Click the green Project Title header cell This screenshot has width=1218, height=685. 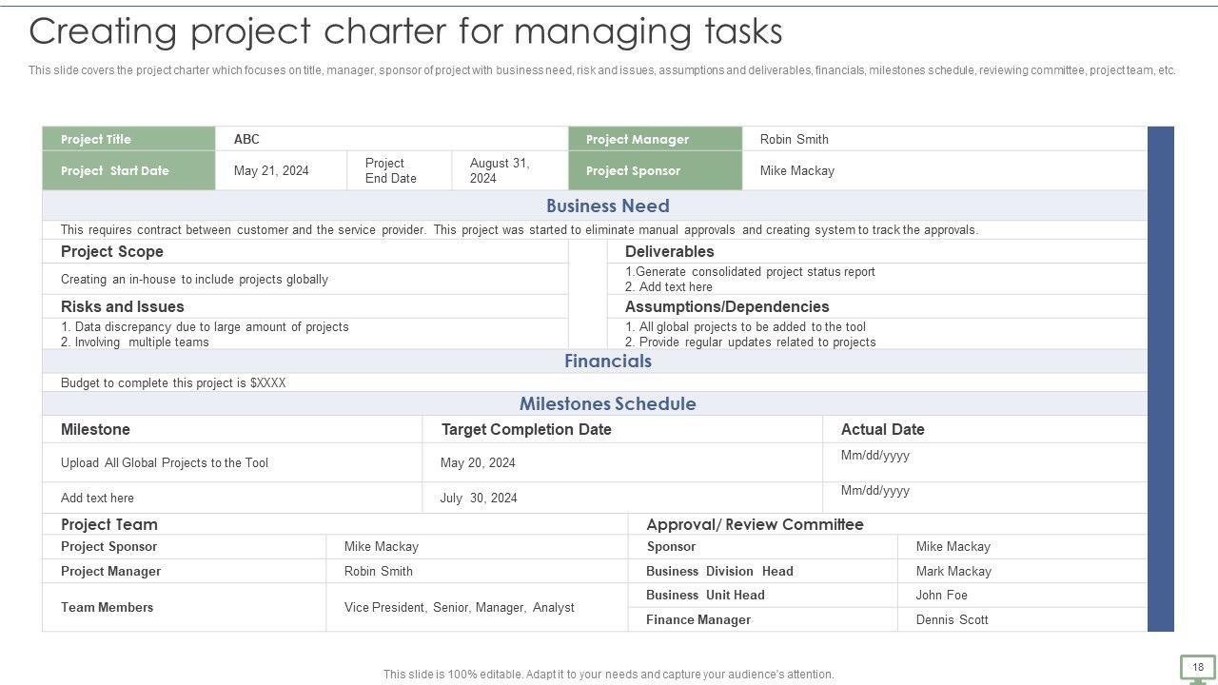coord(128,139)
